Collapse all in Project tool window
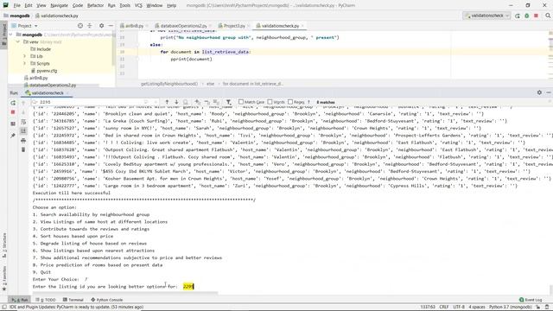This screenshot has height=311, width=553. tap(90, 26)
